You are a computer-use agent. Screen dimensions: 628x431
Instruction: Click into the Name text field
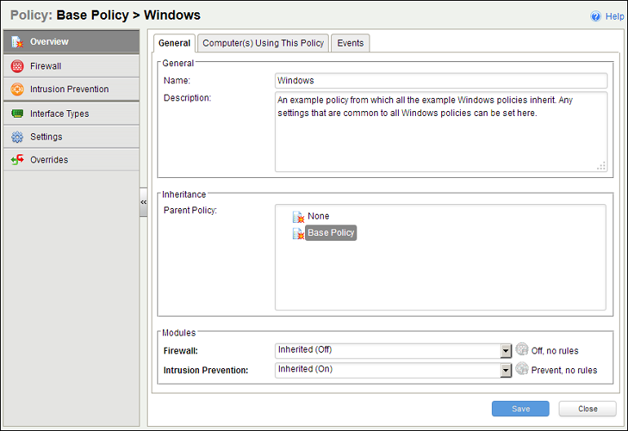tap(440, 81)
